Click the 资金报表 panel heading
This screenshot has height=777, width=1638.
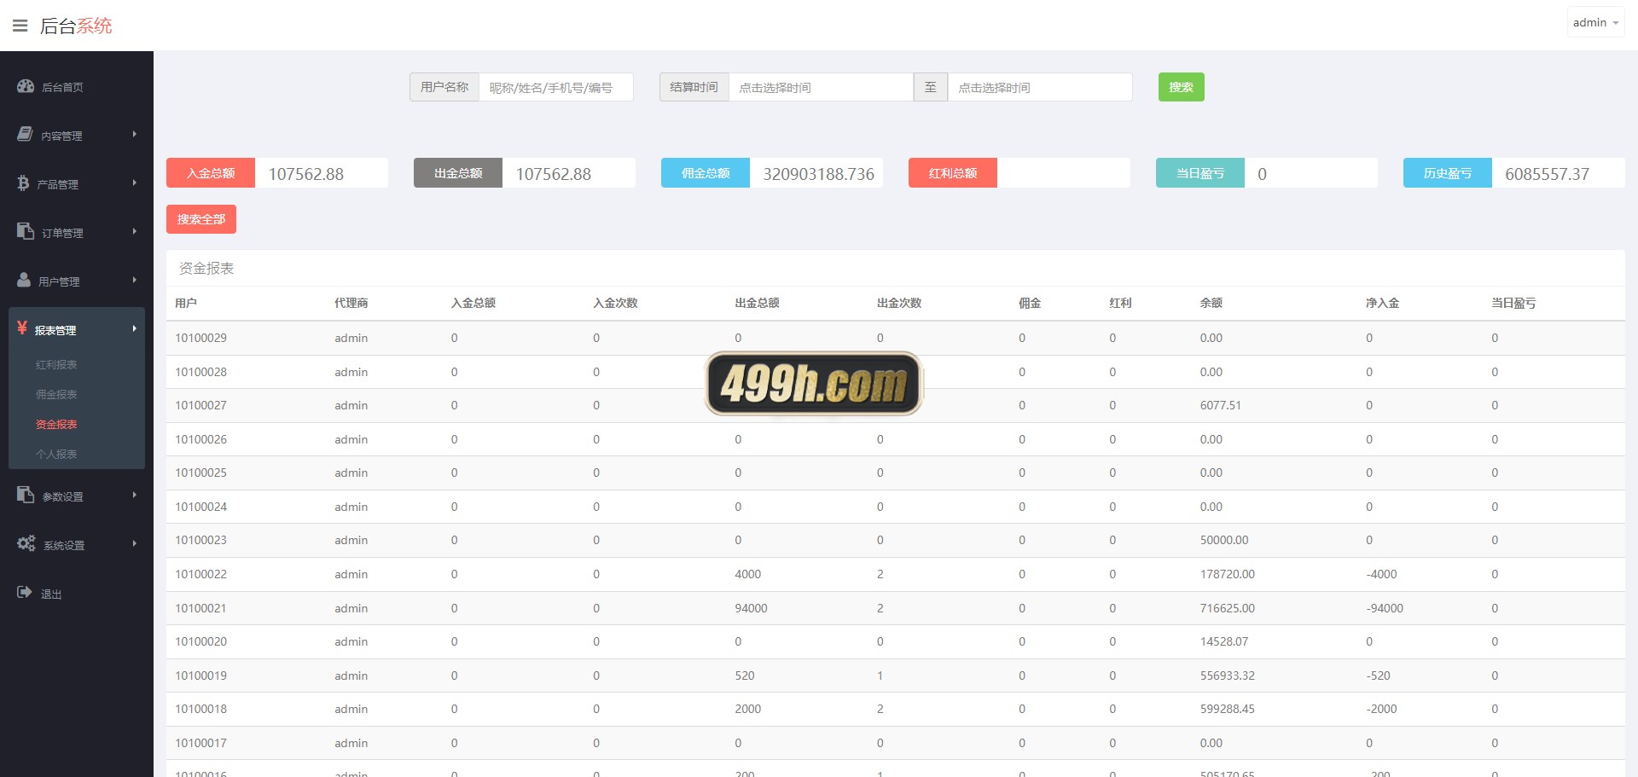point(206,268)
